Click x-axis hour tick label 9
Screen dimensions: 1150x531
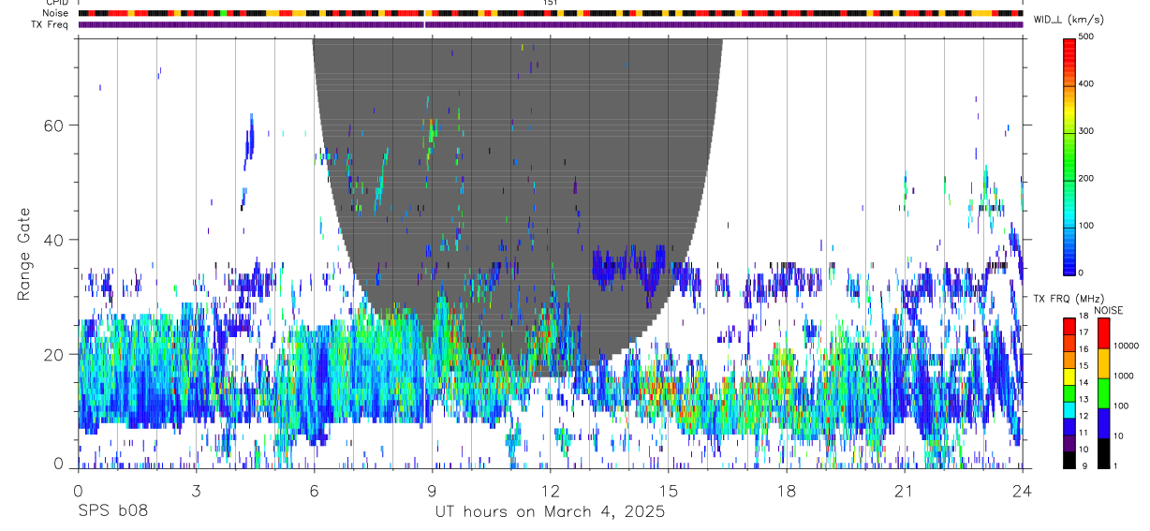[x=432, y=492]
